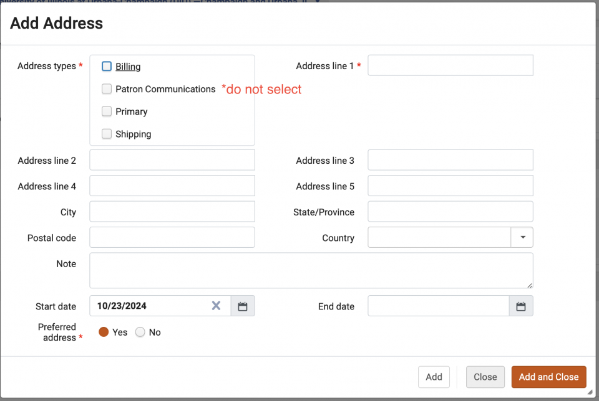Select No for Preferred address
The image size is (599, 401).
pos(140,333)
